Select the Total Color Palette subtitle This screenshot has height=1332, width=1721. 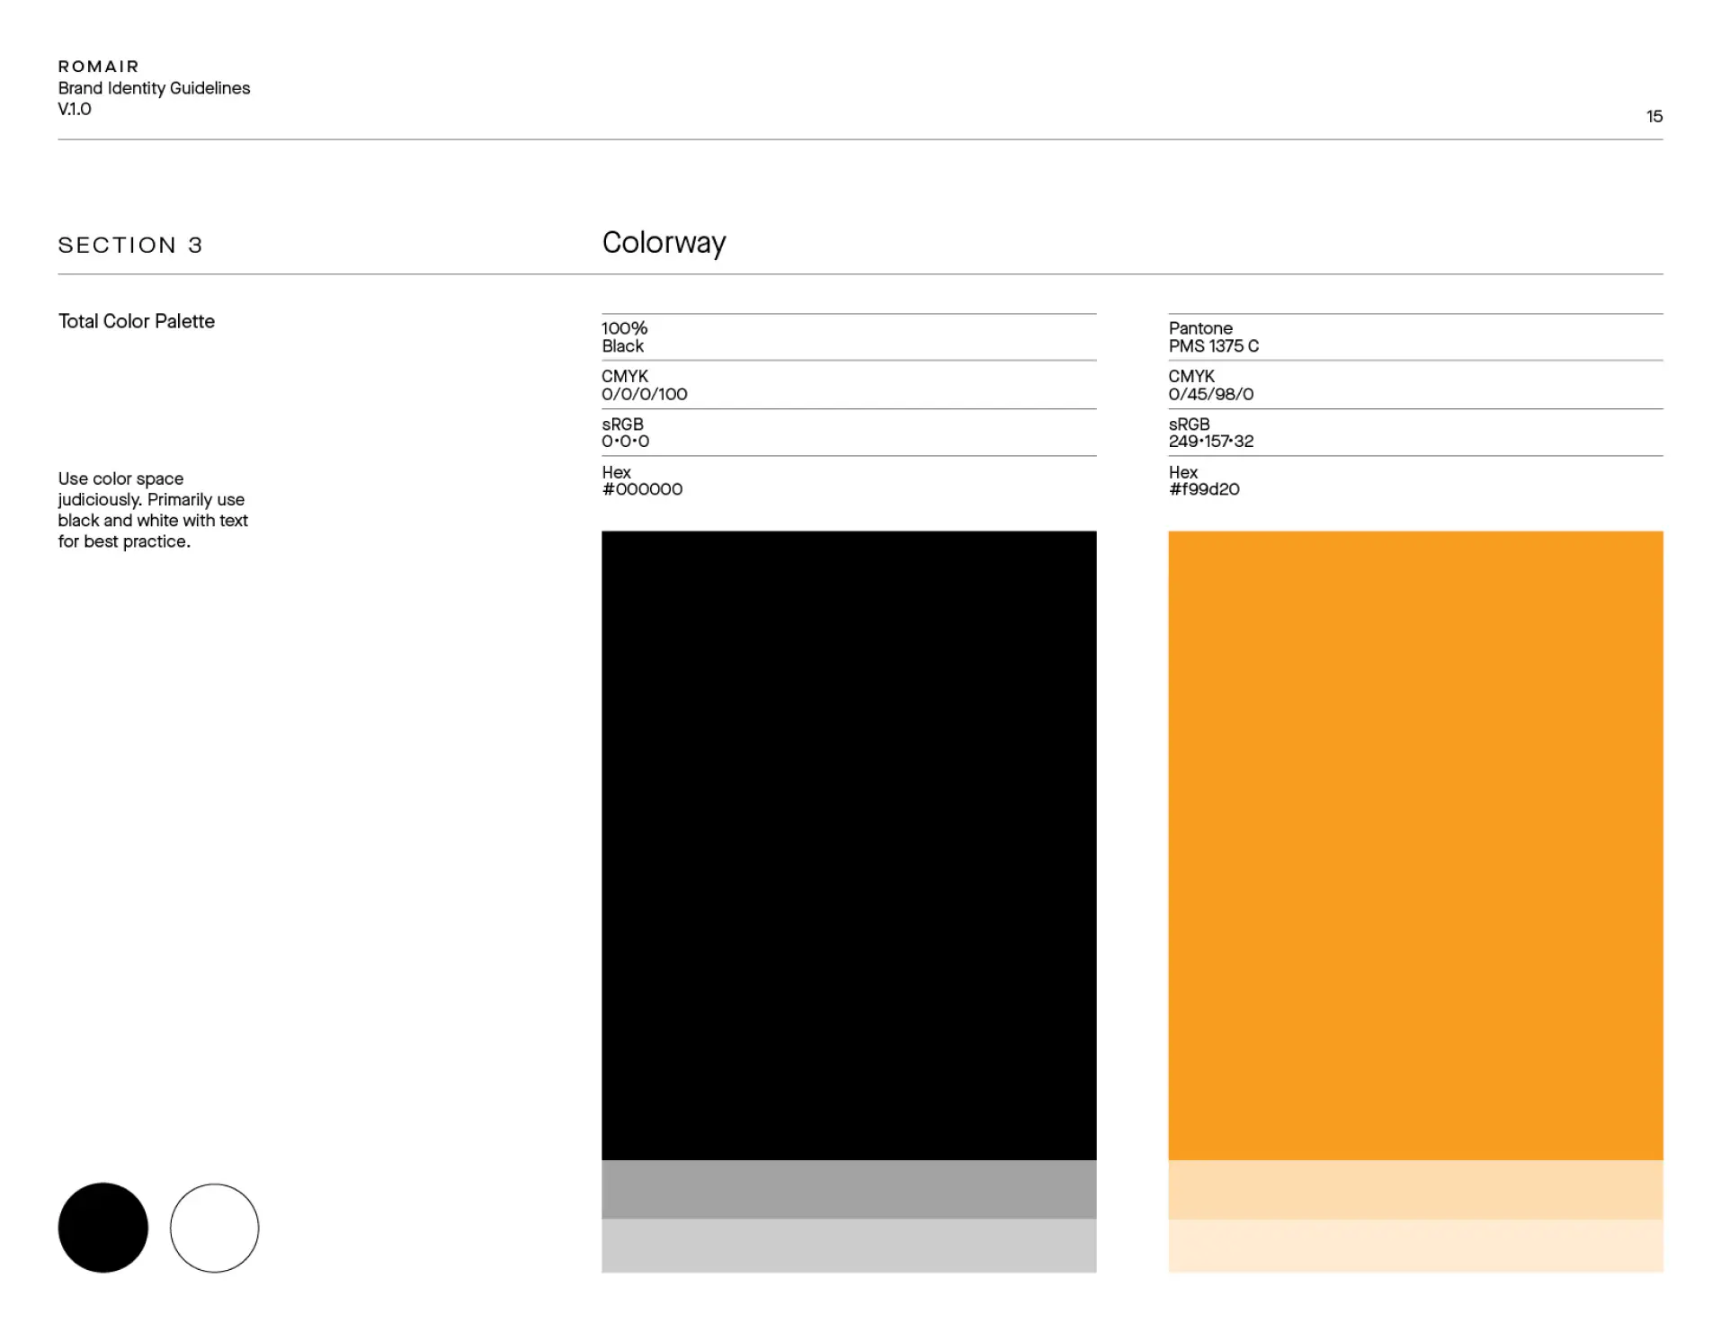pyautogui.click(x=137, y=321)
